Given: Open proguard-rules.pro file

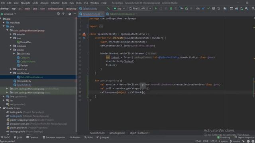Looking at the screenshot, I should click(x=20, y=124).
